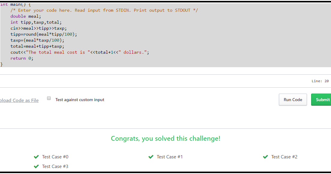Image resolution: width=331 pixels, height=174 pixels.
Task: Place cursor on the cout output line
Action: pos(79,52)
